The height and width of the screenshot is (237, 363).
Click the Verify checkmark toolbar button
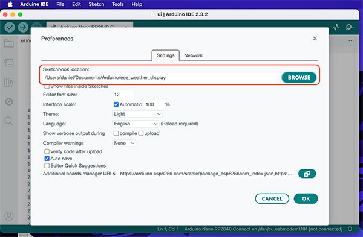(10, 27)
